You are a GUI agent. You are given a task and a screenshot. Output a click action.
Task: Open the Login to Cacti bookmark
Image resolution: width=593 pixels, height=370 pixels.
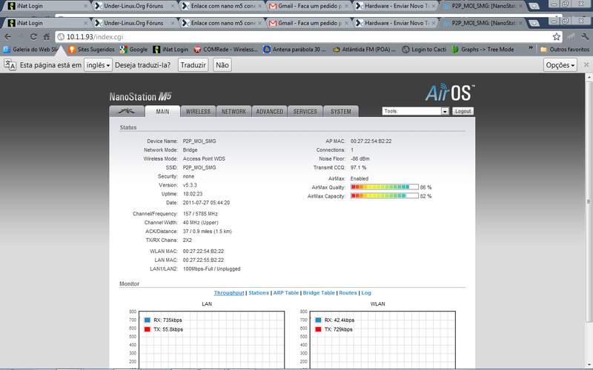point(424,50)
